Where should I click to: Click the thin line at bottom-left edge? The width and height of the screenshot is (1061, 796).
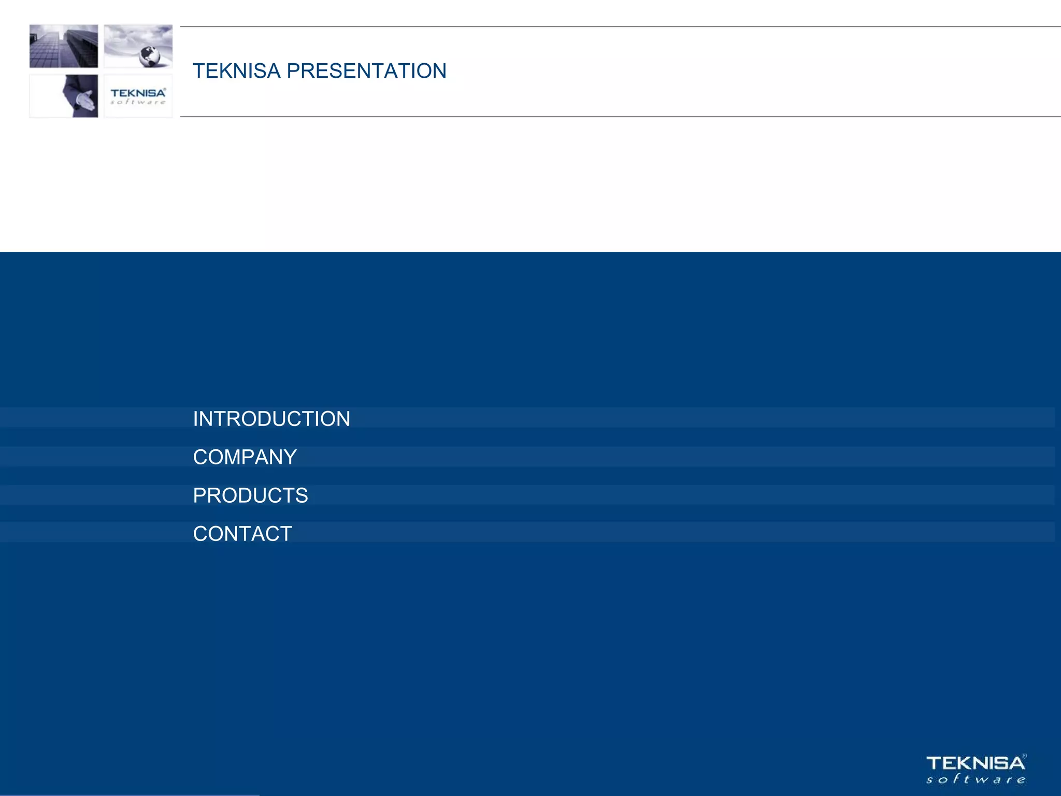(130, 795)
